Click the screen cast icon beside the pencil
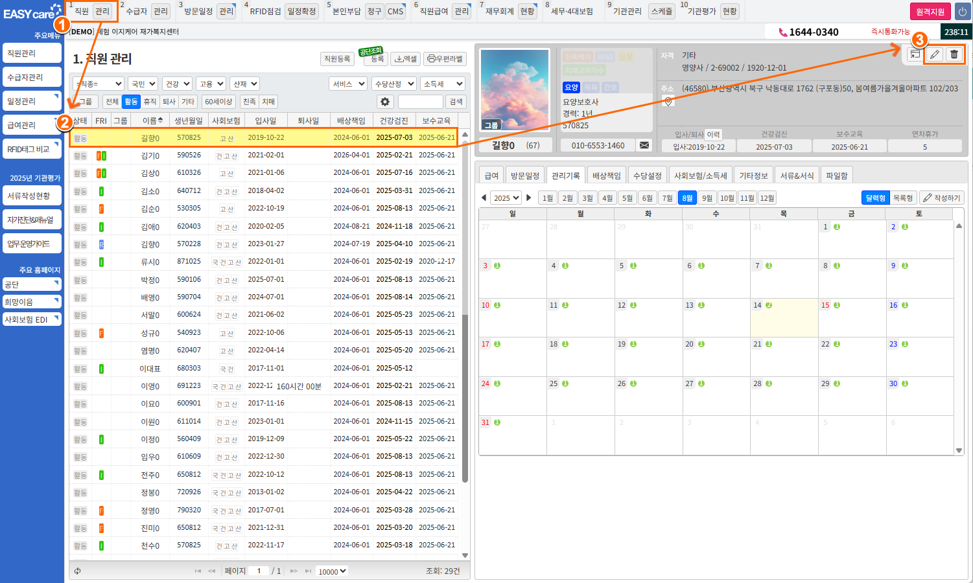This screenshot has height=583, width=973. [x=915, y=54]
